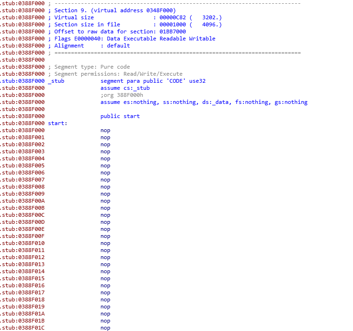Click the nop at address 0388F001
Viewport: 353px width, 331px height.
105,137
